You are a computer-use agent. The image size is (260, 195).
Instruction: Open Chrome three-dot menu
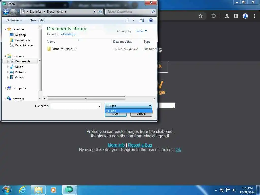[254, 16]
